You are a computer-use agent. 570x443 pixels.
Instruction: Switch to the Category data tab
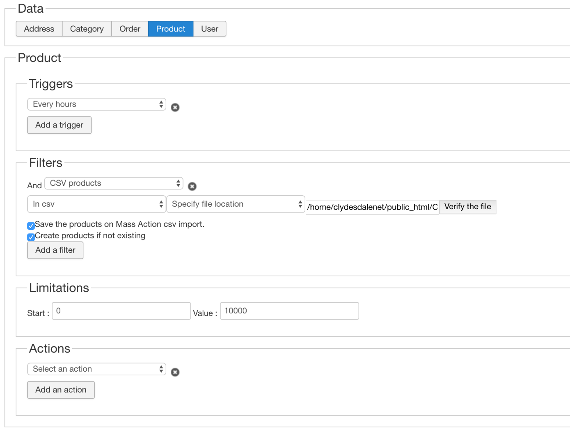click(87, 29)
